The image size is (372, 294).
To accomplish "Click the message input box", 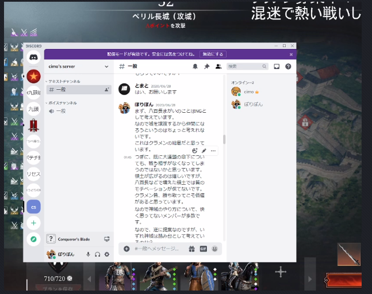I will tap(156, 249).
